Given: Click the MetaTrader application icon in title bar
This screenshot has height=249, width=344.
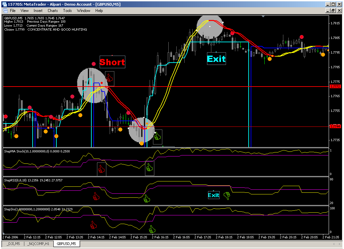Looking at the screenshot, I should click(x=4, y=4).
